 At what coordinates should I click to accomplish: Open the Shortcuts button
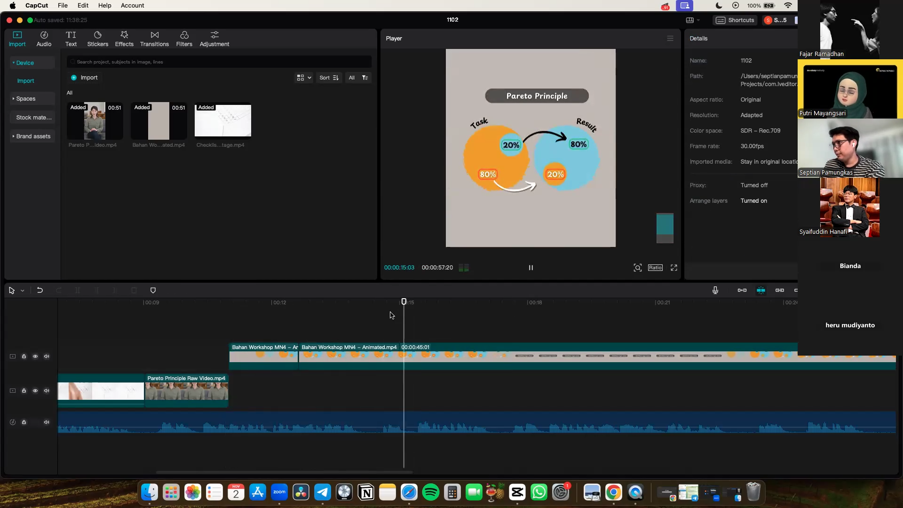[736, 20]
